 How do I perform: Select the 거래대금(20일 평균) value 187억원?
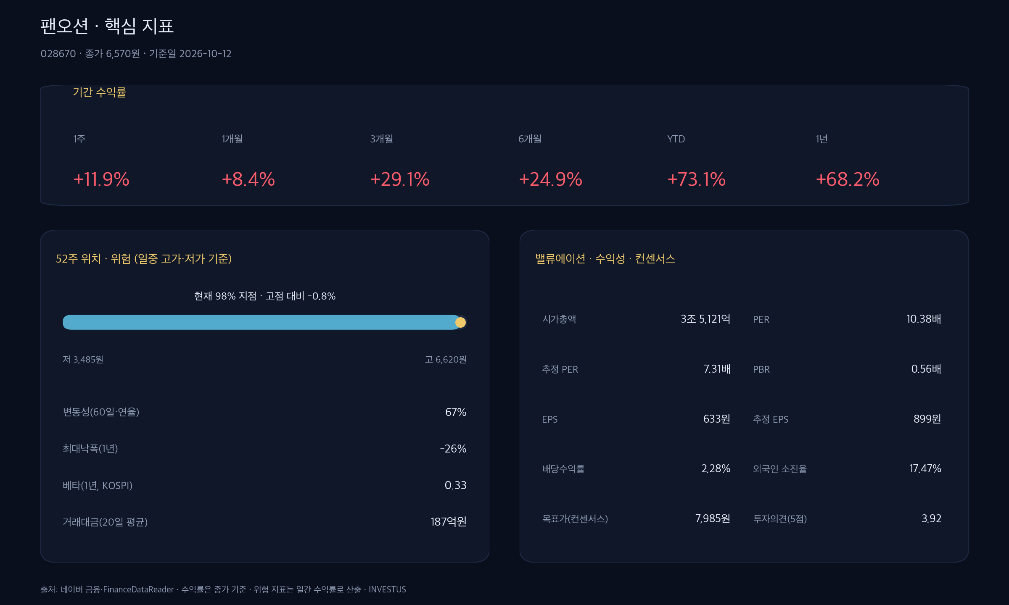tap(449, 522)
